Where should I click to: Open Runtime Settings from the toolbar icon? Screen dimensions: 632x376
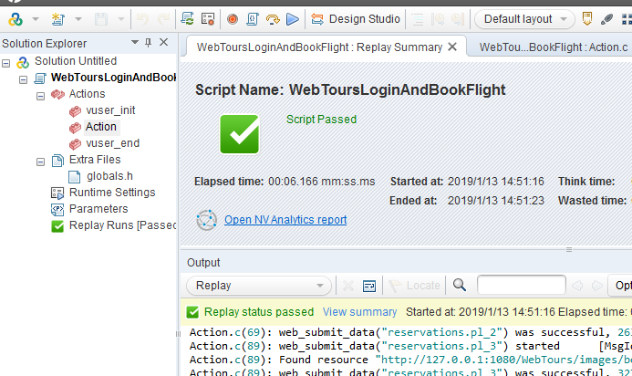coord(208,19)
